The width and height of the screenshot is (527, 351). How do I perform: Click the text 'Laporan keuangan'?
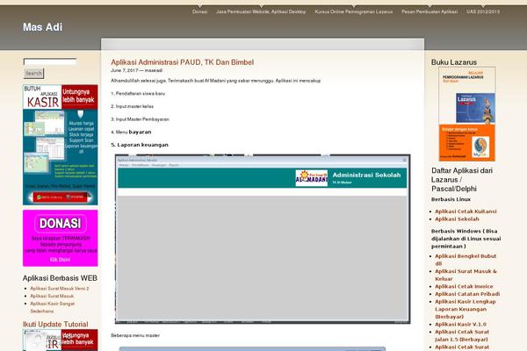[142, 145]
